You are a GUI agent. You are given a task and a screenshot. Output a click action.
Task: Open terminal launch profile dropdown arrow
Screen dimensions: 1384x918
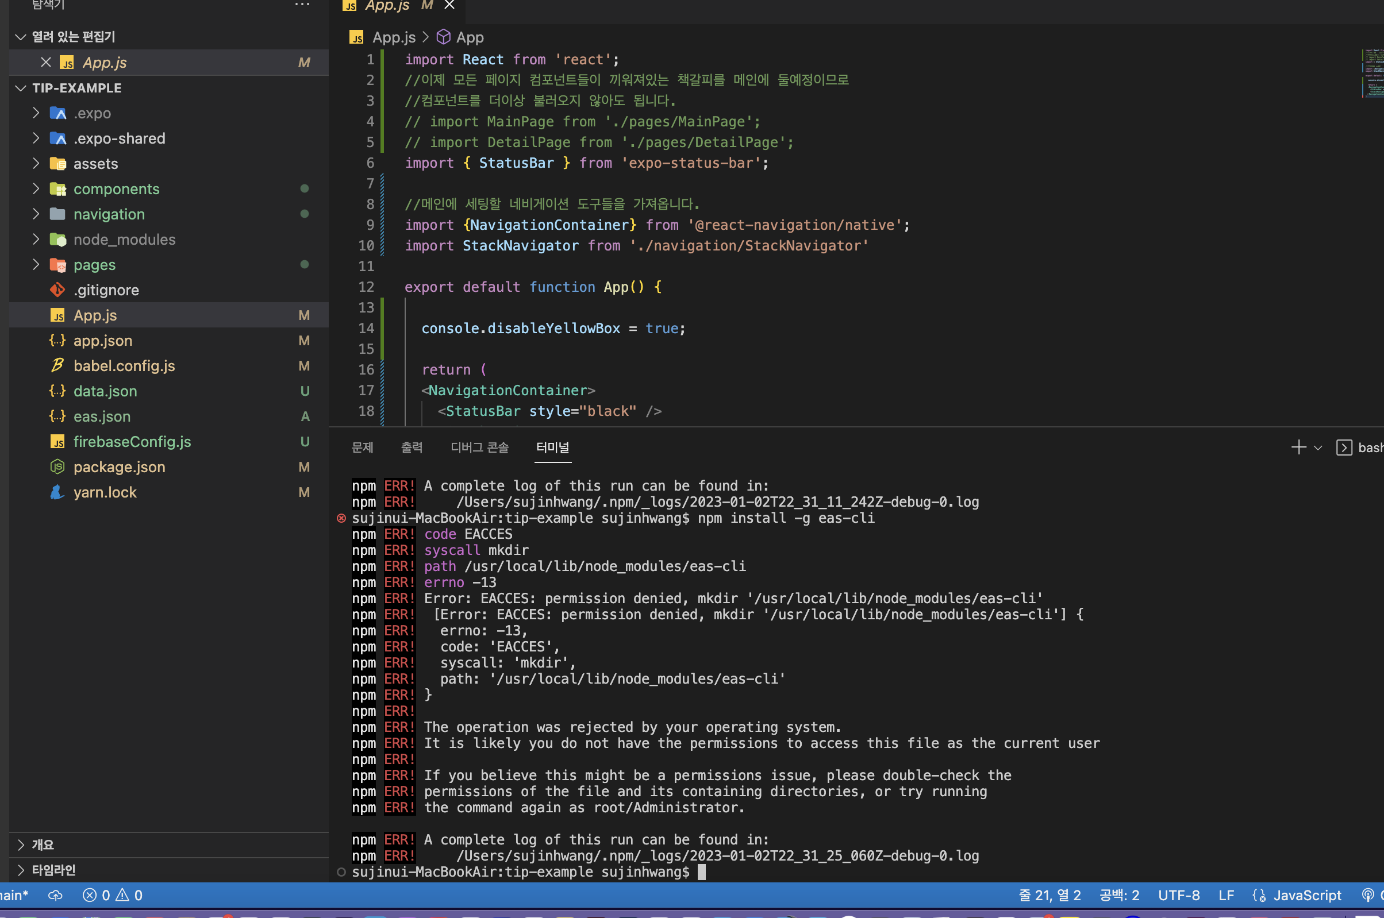click(x=1318, y=448)
